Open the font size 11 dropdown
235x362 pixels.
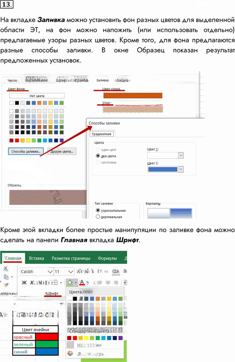70,272
